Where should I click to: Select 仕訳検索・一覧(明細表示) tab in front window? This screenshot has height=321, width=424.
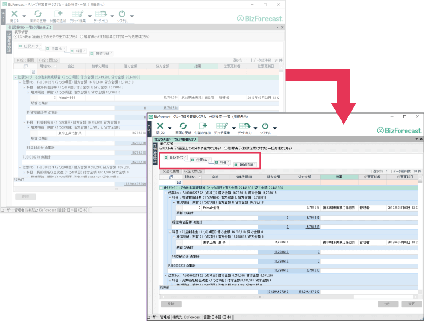175,139
